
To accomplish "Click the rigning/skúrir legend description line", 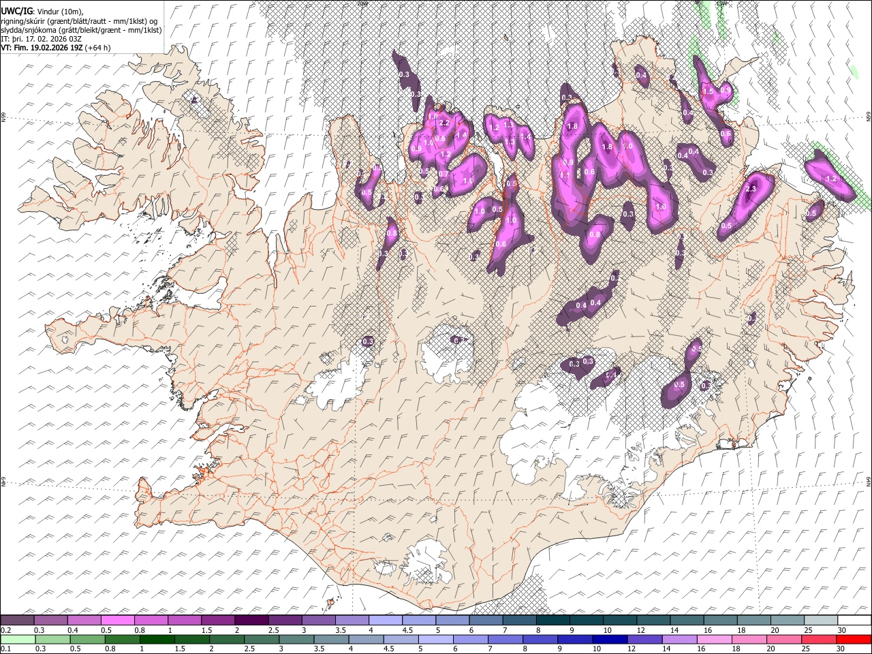I will 80,21.
